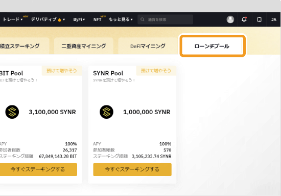Image resolution: width=281 pixels, height=196 pixels.
Task: Click 預けて増やそう badge on SYNR Pool
Action: (x=156, y=71)
